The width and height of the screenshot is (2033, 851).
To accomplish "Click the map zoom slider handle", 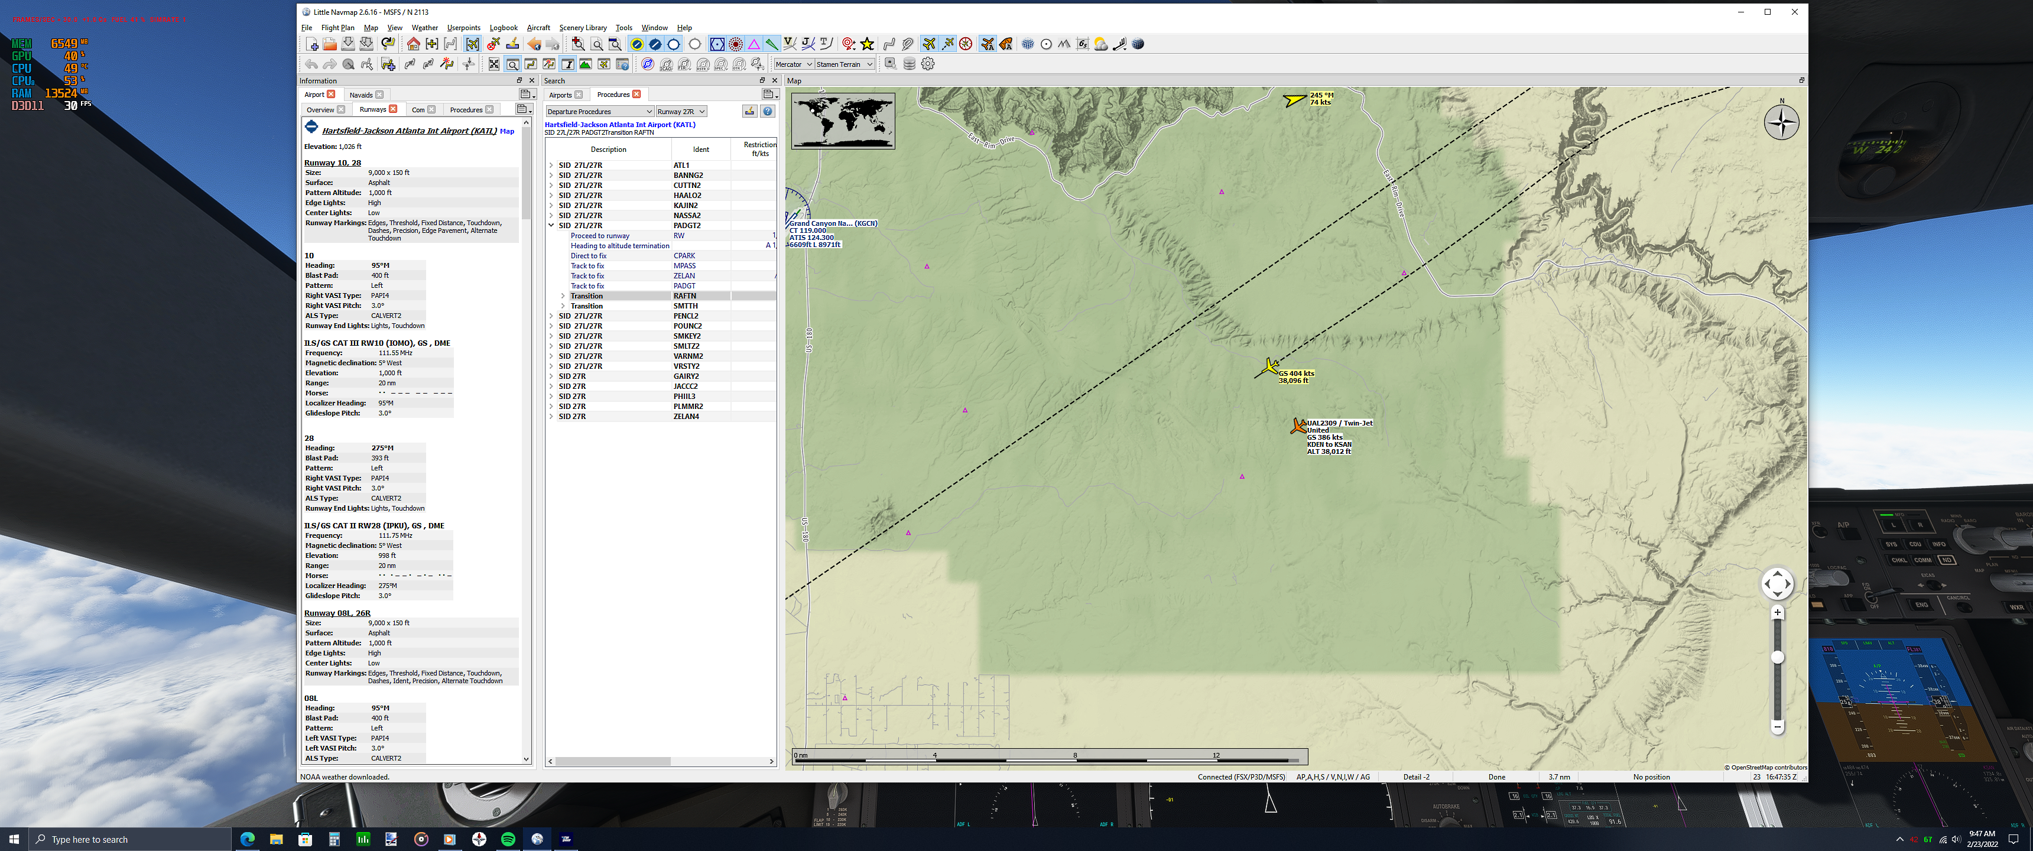I will 1777,657.
